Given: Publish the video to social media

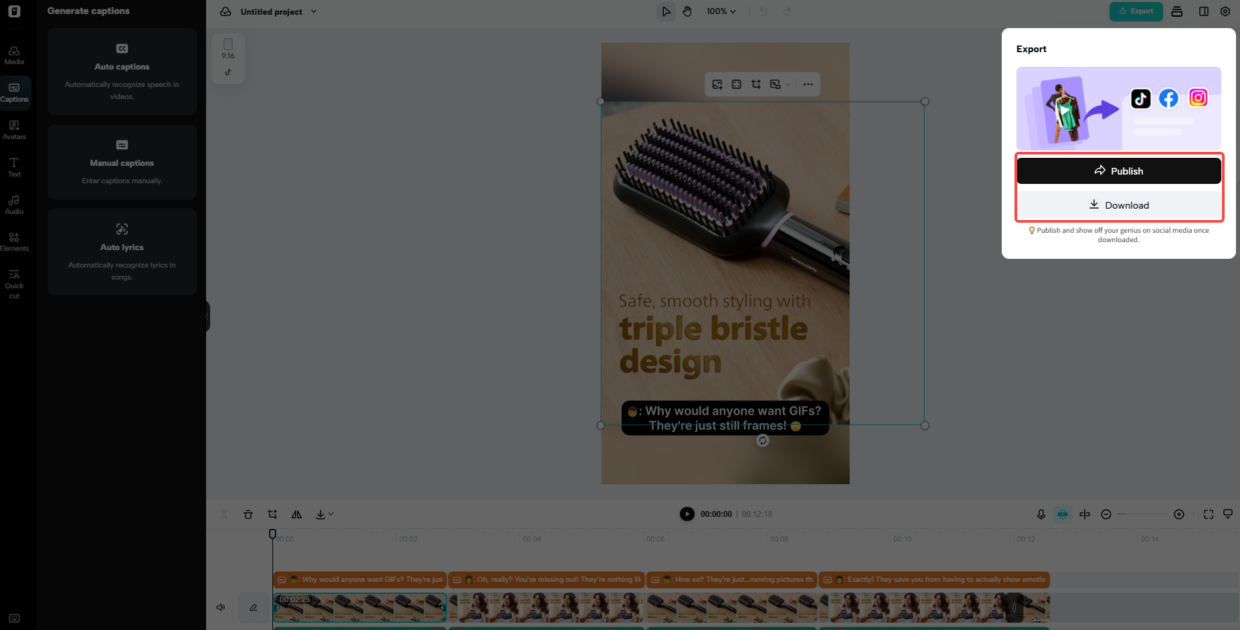Looking at the screenshot, I should coord(1118,171).
